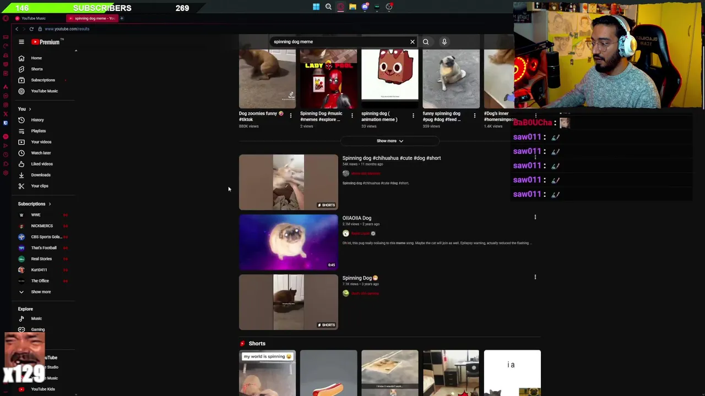Reload the page in the browser

31,29
